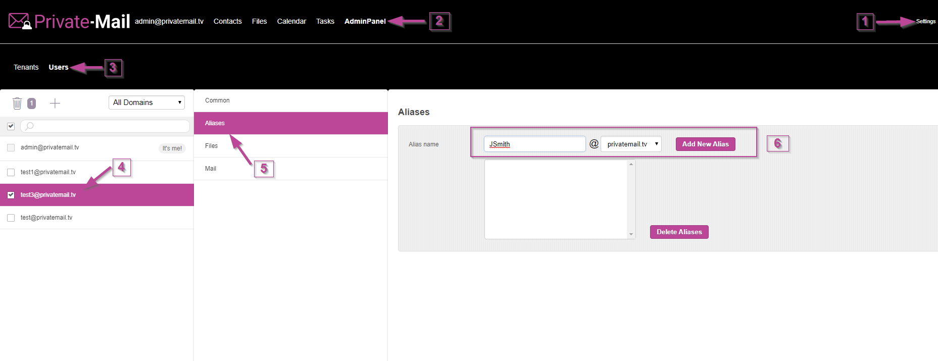
Task: Click the Add New Alias button
Action: [x=705, y=144]
